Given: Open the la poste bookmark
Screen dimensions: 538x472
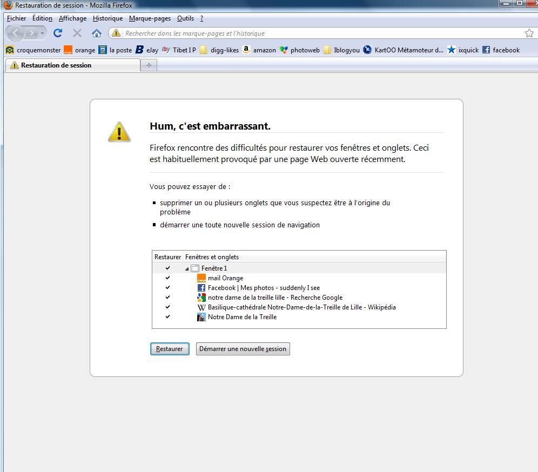Looking at the screenshot, I should click(115, 50).
